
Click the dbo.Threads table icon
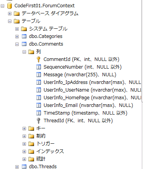pyautogui.click(x=24, y=167)
